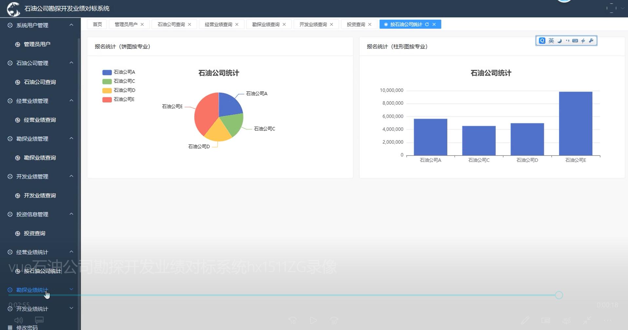Open 按石油公司统计 sidebar item

42,271
